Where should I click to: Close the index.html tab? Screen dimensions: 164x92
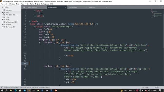pos(107,7)
